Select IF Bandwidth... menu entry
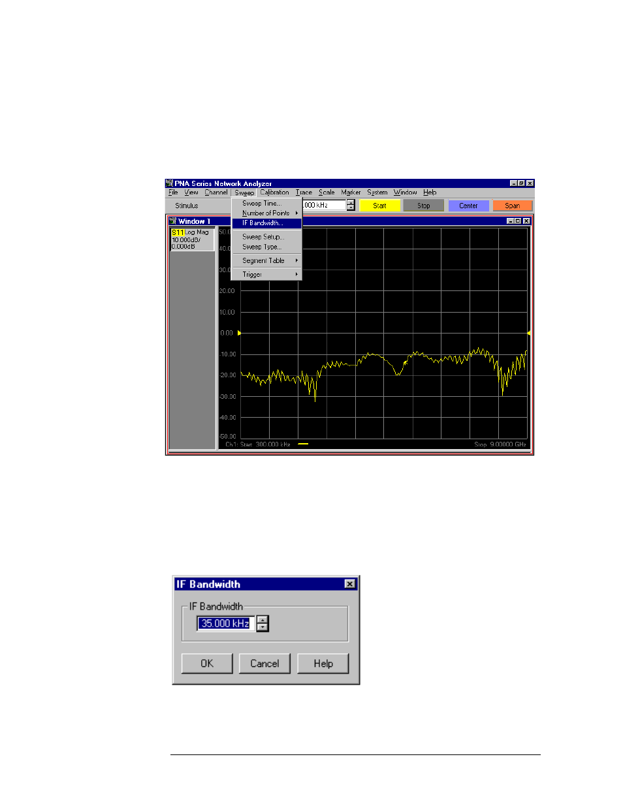 (x=266, y=223)
